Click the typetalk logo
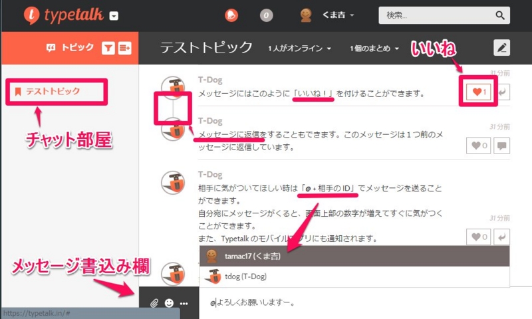532x319 pixels. (63, 15)
